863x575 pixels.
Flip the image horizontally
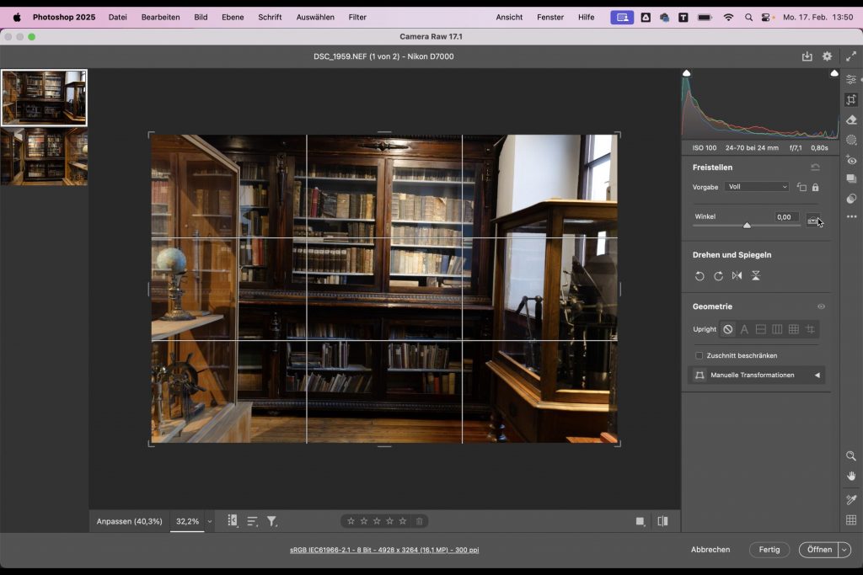[737, 276]
